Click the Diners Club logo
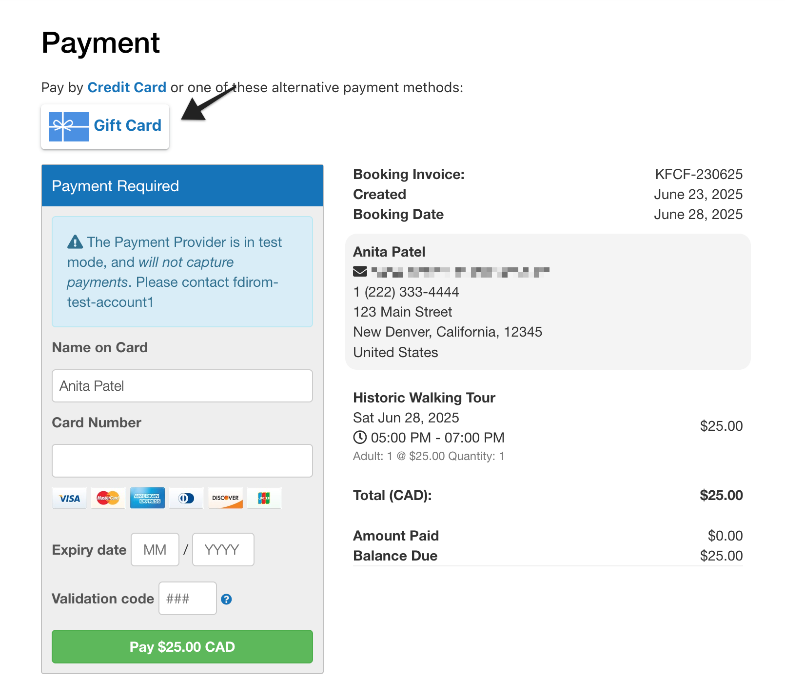This screenshot has height=681, width=785. click(186, 498)
